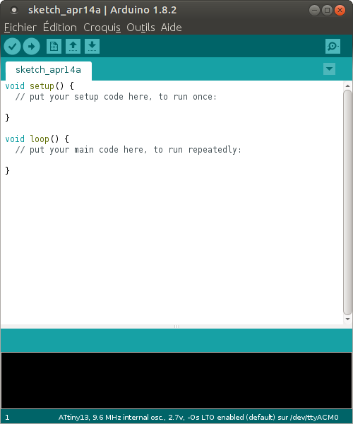Click the Verify checkmark button

tap(13, 47)
